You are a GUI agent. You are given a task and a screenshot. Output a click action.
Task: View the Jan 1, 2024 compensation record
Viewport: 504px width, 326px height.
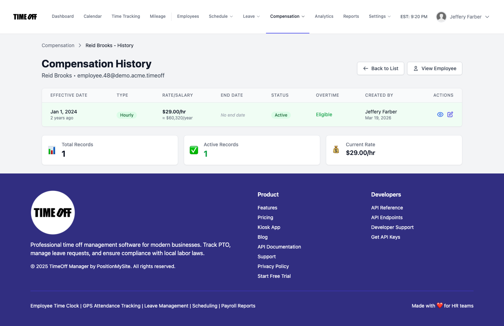coord(440,114)
